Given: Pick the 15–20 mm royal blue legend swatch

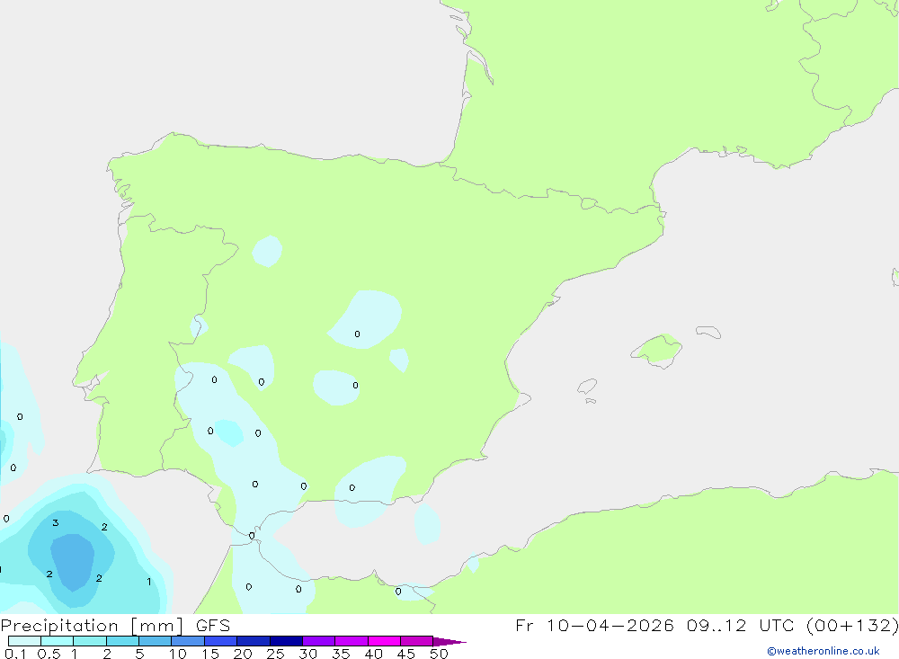Looking at the screenshot, I should click(x=220, y=641).
